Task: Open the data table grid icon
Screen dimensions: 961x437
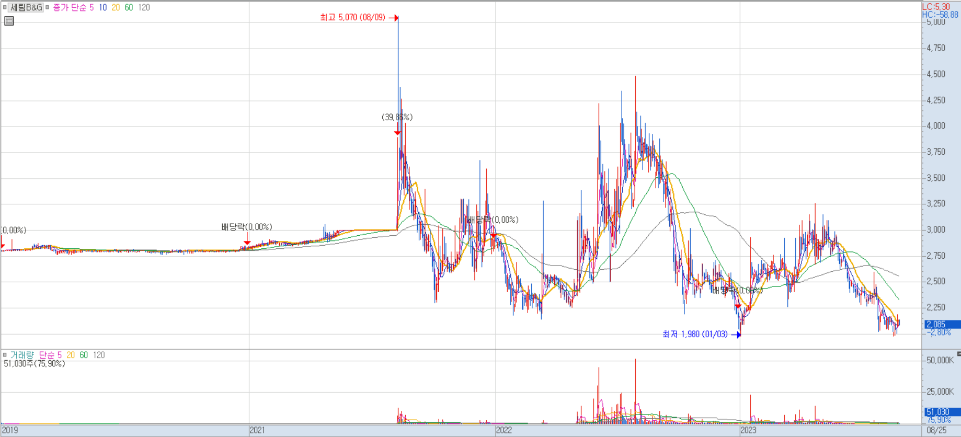Action: (x=9, y=21)
